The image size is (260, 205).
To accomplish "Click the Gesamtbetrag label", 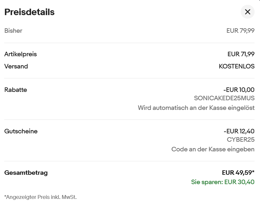I will [26, 173].
